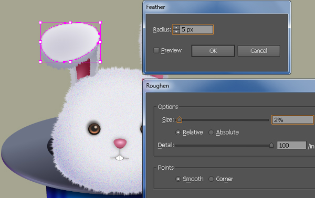
Task: Choose Corner points radio button
Action: coord(211,179)
